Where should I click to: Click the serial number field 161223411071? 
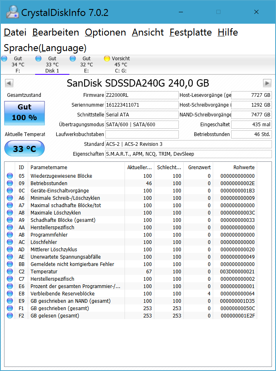pos(142,105)
